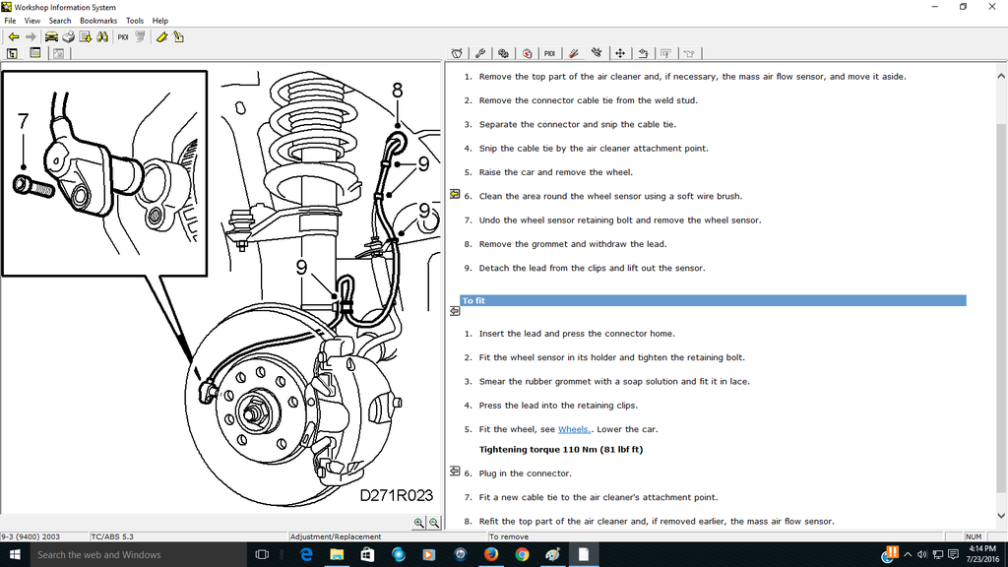Click the expander icon below the To fit header
This screenshot has width=1008, height=567.
[454, 310]
